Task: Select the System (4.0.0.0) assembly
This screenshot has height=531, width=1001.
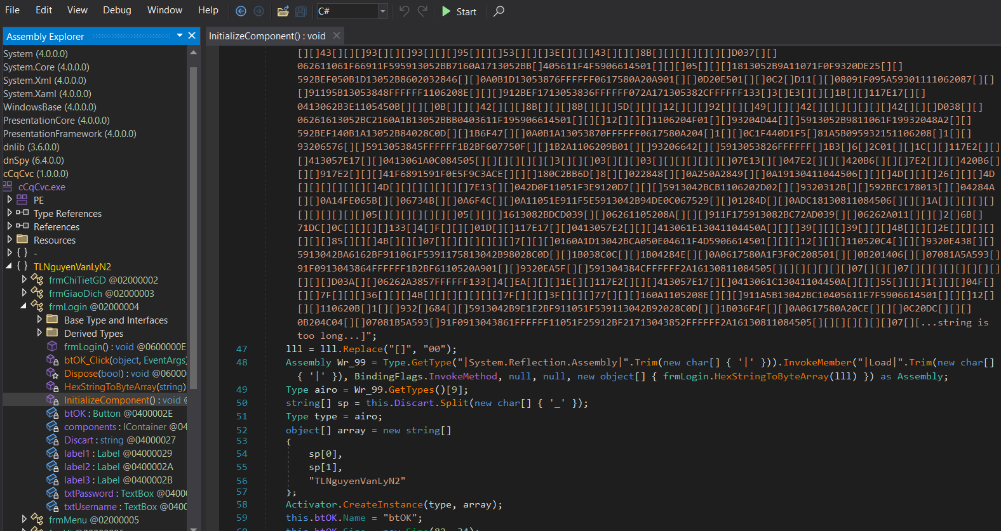Action: pyautogui.click(x=36, y=54)
